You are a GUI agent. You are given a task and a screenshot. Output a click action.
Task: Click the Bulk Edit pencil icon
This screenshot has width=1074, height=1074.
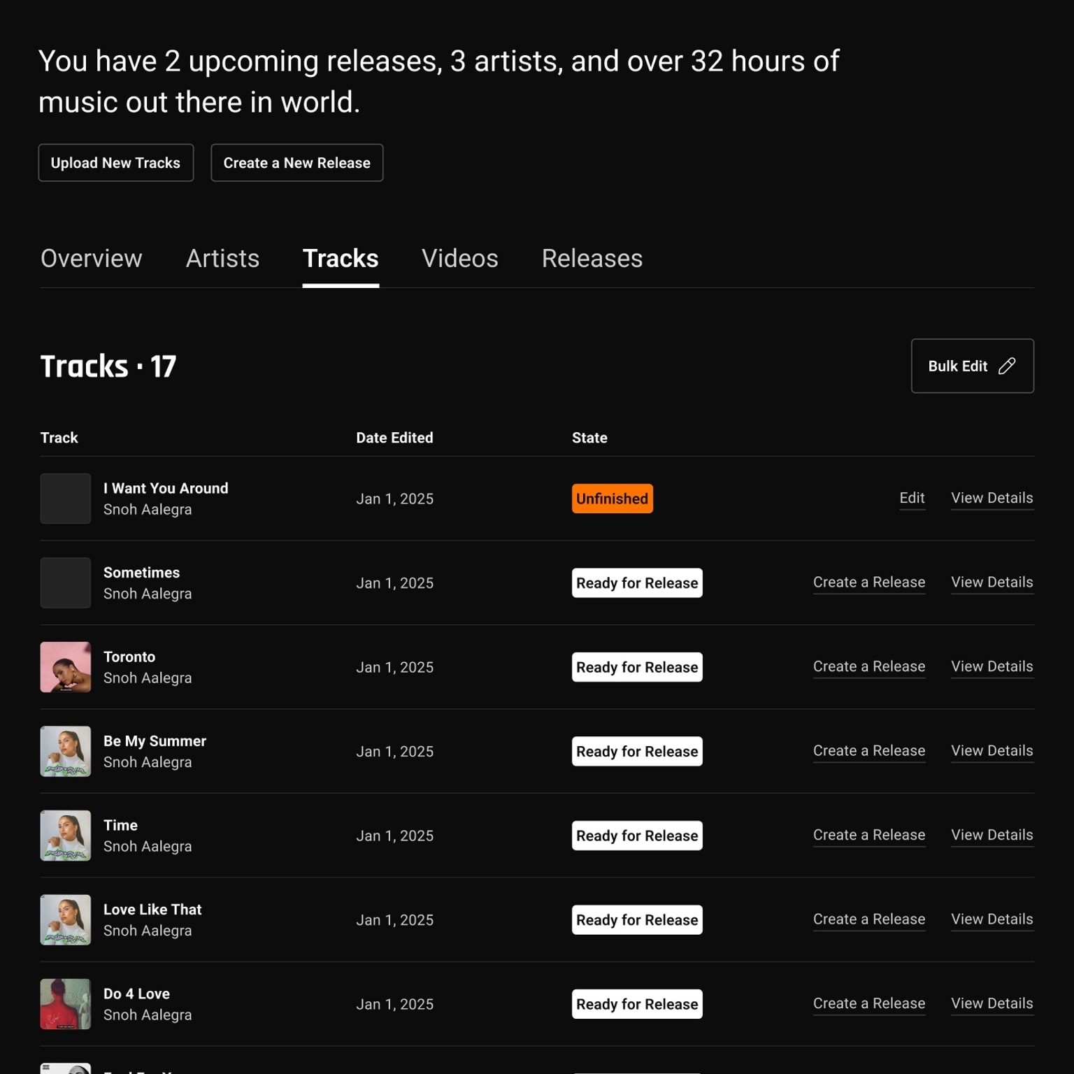1007,366
